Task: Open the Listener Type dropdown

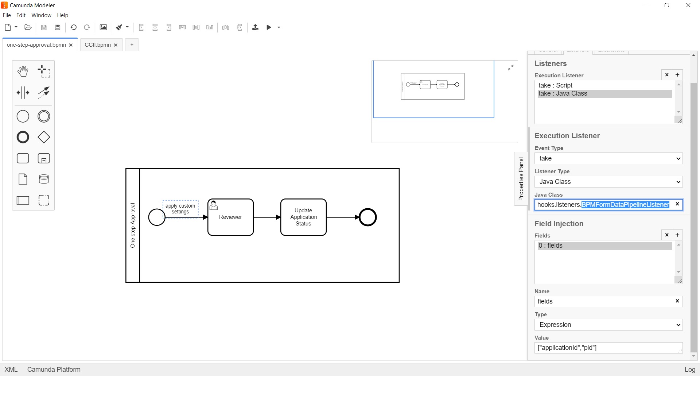Action: tap(608, 182)
